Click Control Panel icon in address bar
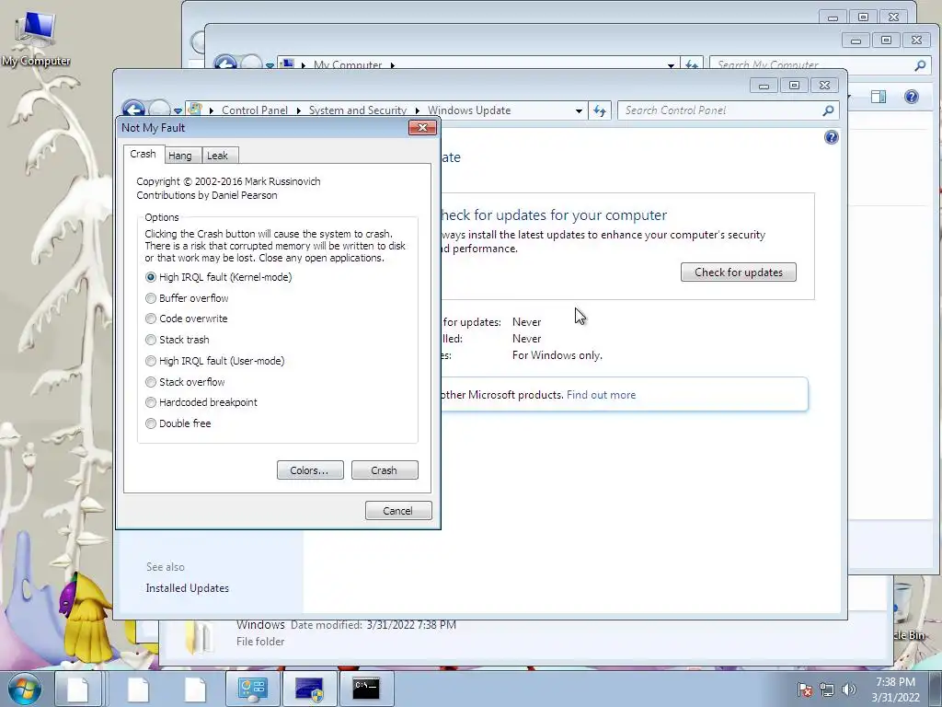Viewport: 942px width, 707px height. point(195,110)
